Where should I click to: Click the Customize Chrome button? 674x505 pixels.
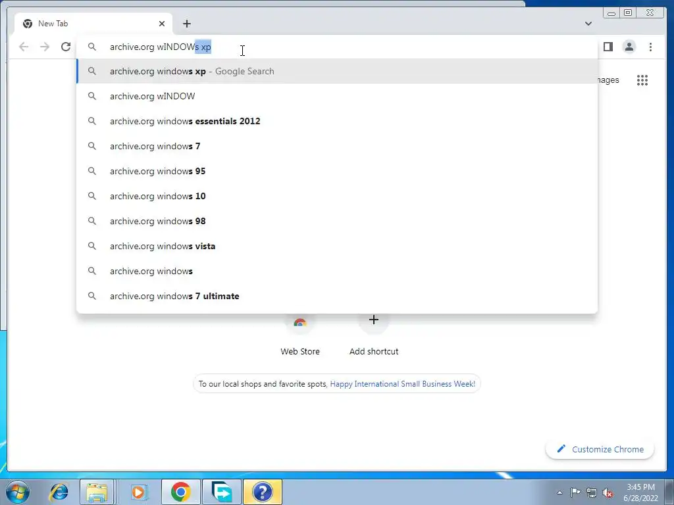600,449
